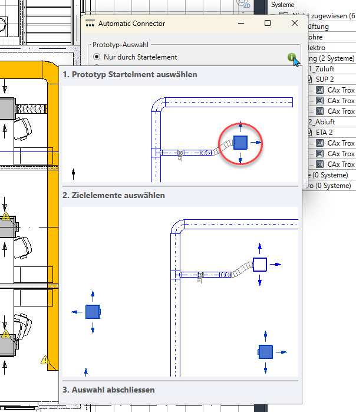The width and height of the screenshot is (356, 412).
Task: Click the 2D view icon at top
Action: (x=248, y=5)
